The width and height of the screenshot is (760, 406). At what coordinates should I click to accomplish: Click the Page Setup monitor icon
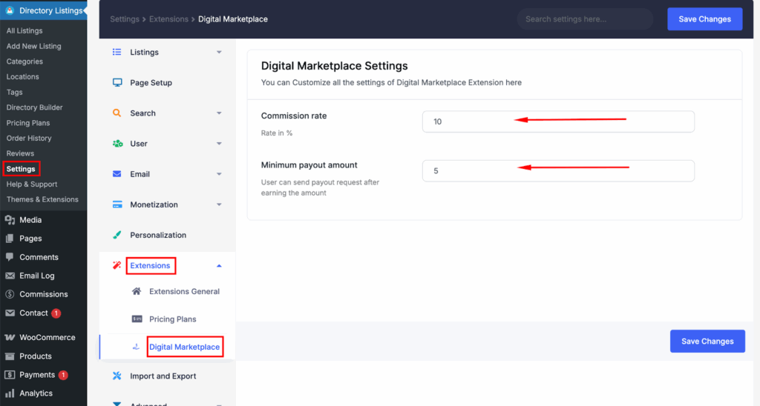point(117,83)
